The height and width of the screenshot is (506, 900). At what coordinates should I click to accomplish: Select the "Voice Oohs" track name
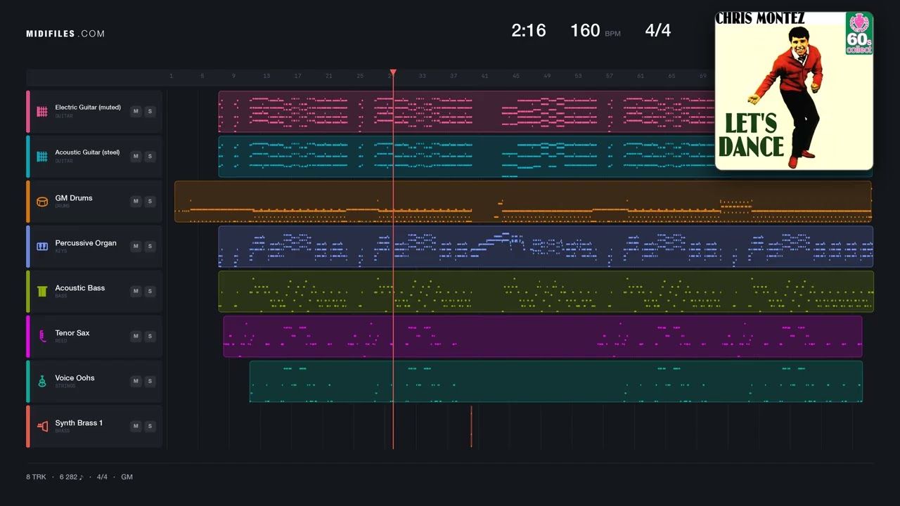(75, 378)
